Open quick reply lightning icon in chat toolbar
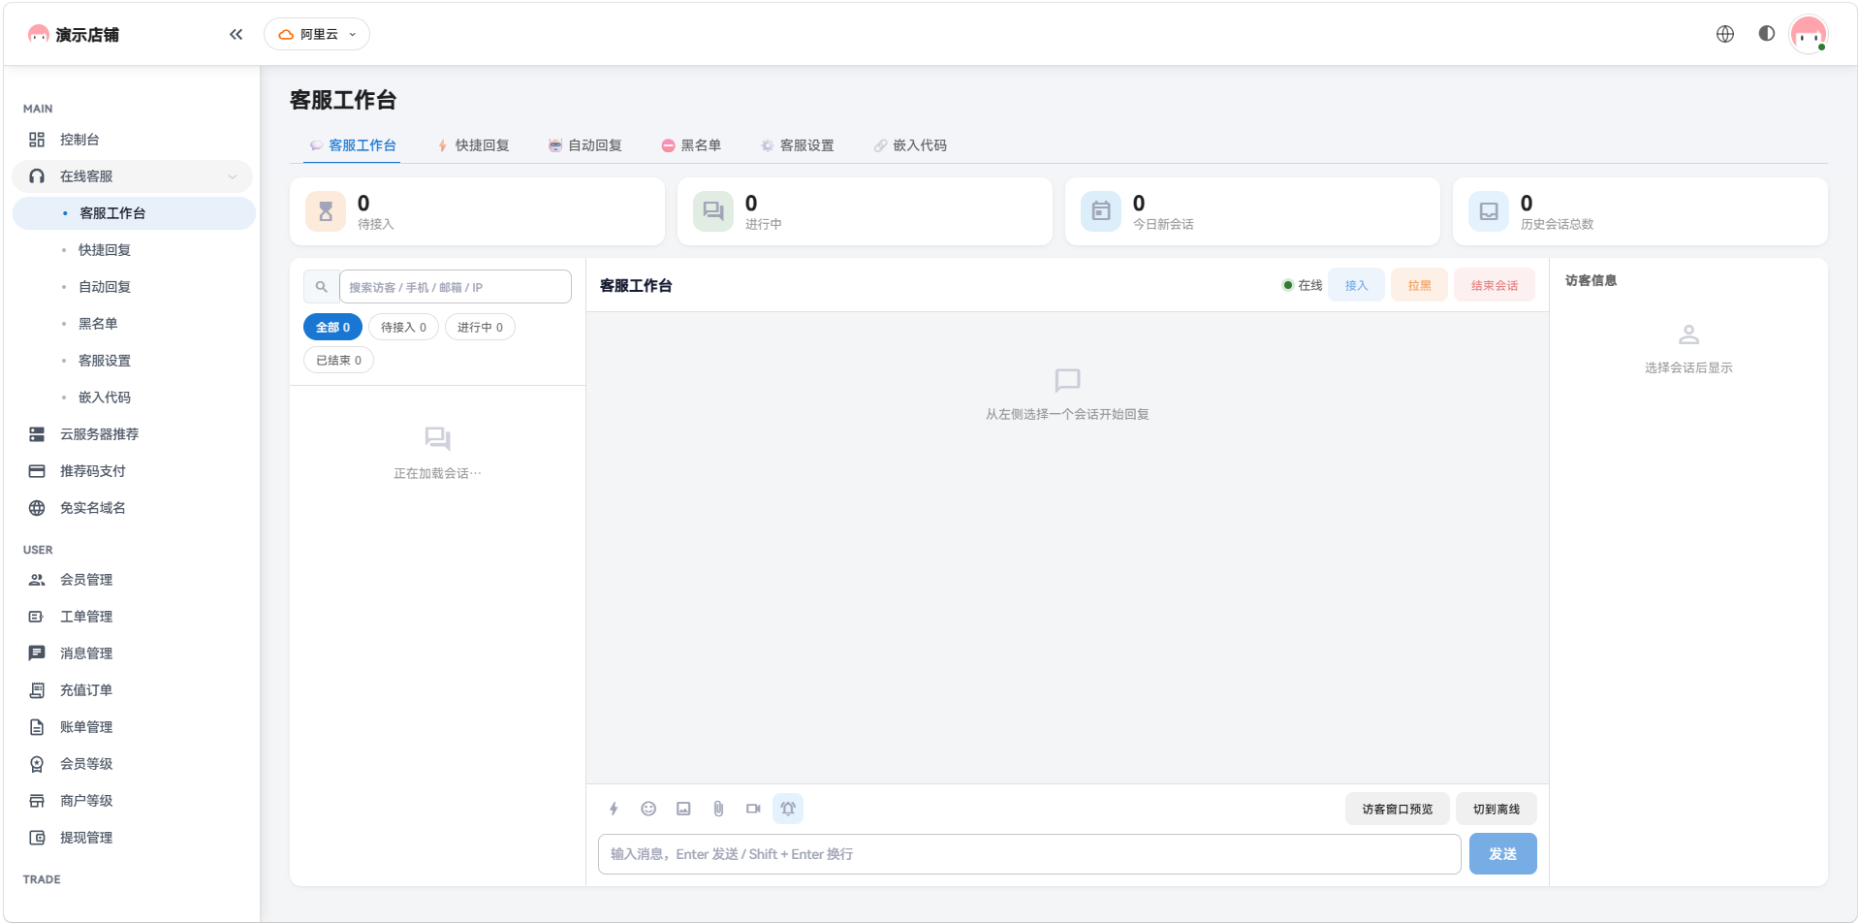This screenshot has width=1860, height=923. (x=614, y=809)
